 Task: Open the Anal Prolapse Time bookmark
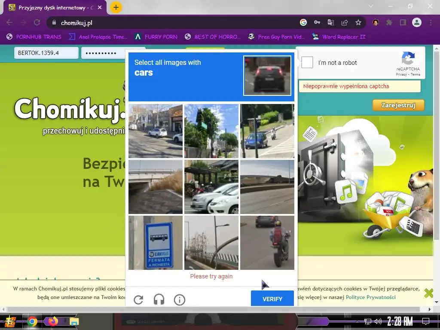pyautogui.click(x=98, y=37)
